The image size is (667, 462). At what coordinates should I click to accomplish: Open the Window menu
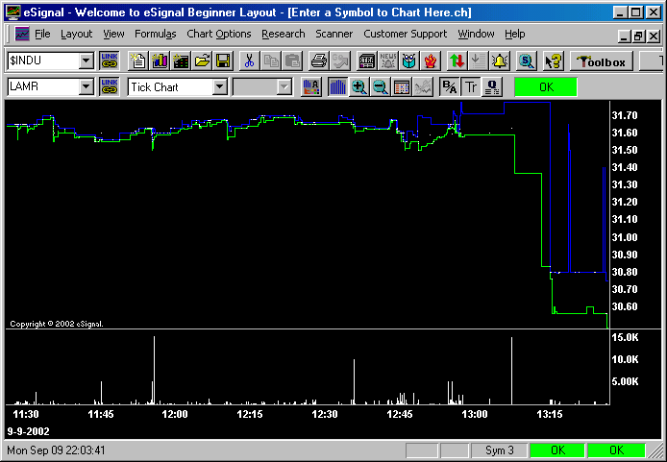click(x=476, y=34)
